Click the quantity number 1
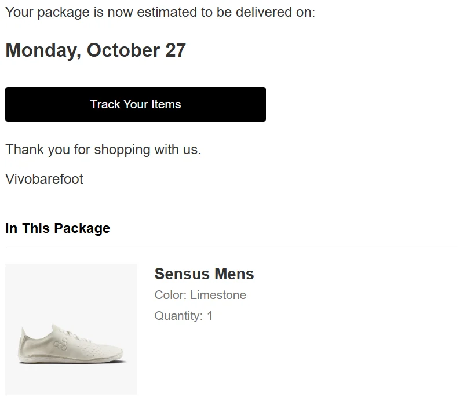The width and height of the screenshot is (467, 401). point(210,316)
